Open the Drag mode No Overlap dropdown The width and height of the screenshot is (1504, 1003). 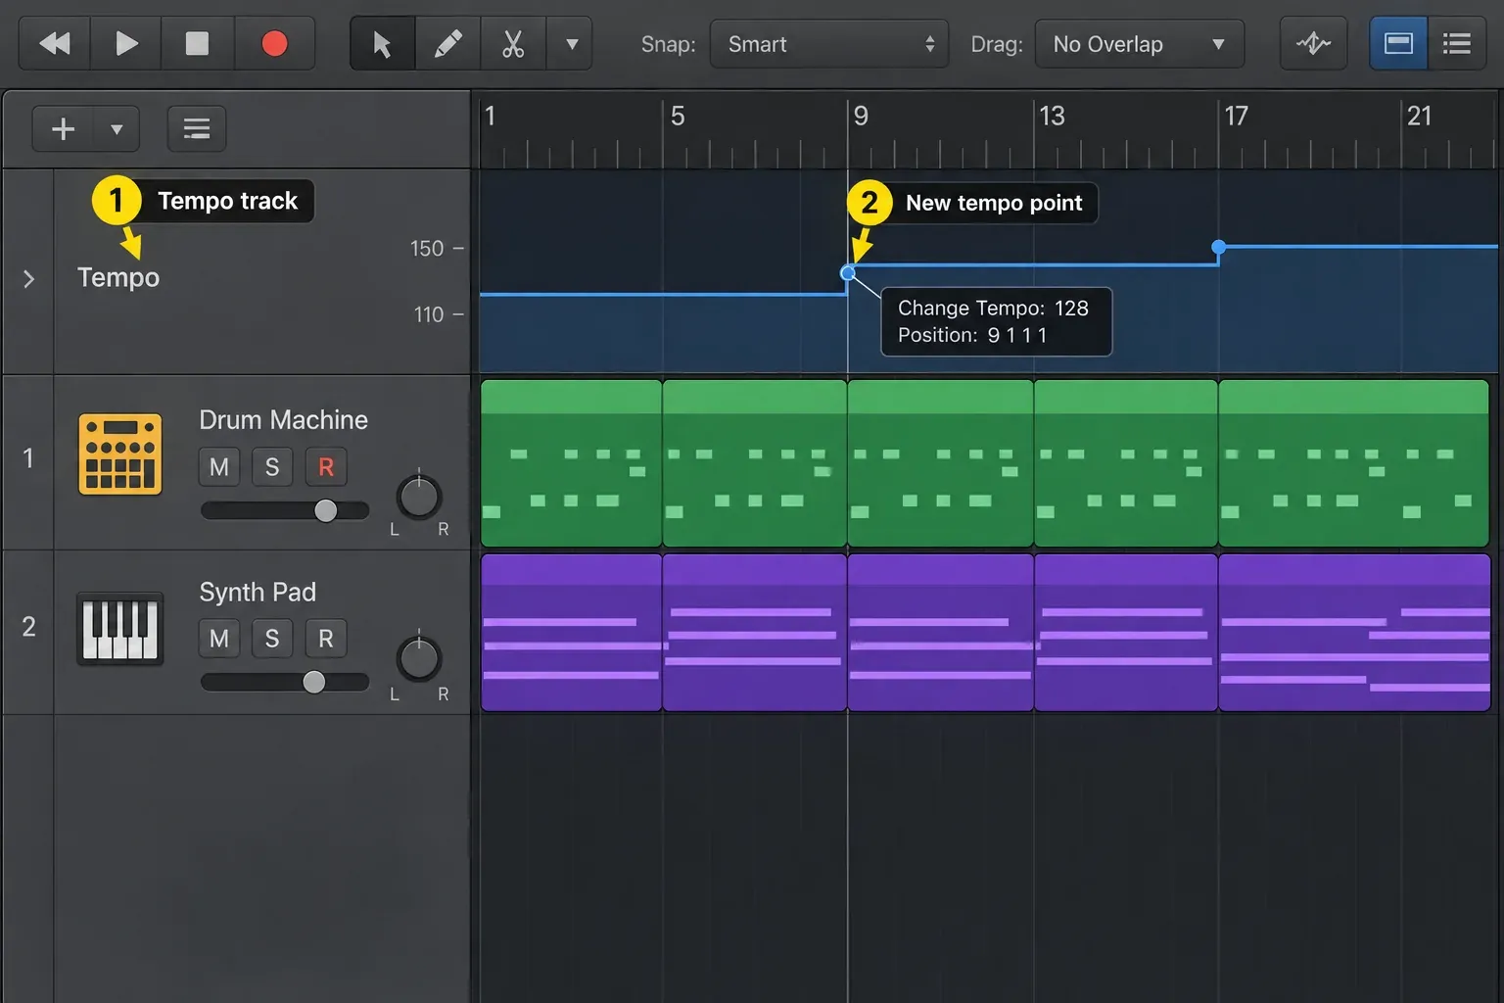tap(1139, 44)
